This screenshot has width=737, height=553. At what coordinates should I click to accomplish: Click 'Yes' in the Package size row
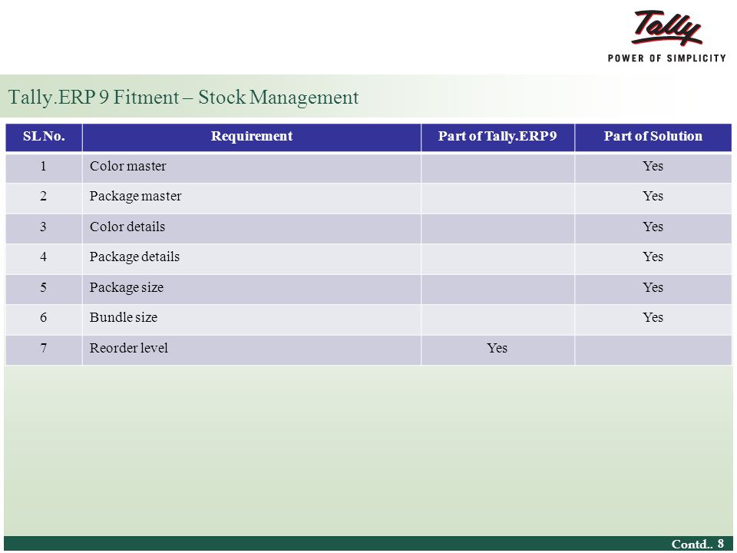click(x=653, y=287)
